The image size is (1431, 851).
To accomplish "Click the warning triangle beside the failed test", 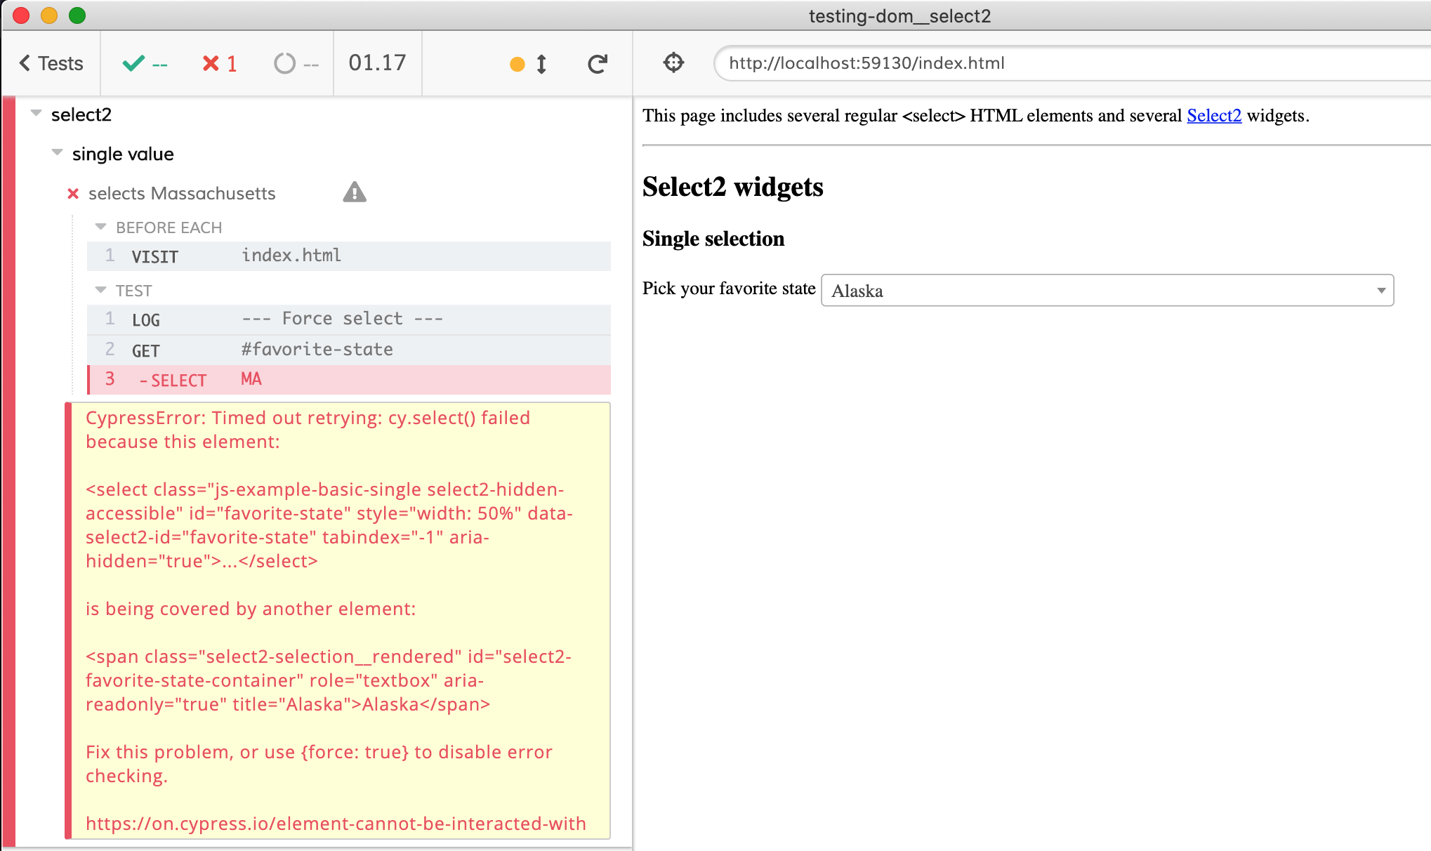I will point(355,192).
